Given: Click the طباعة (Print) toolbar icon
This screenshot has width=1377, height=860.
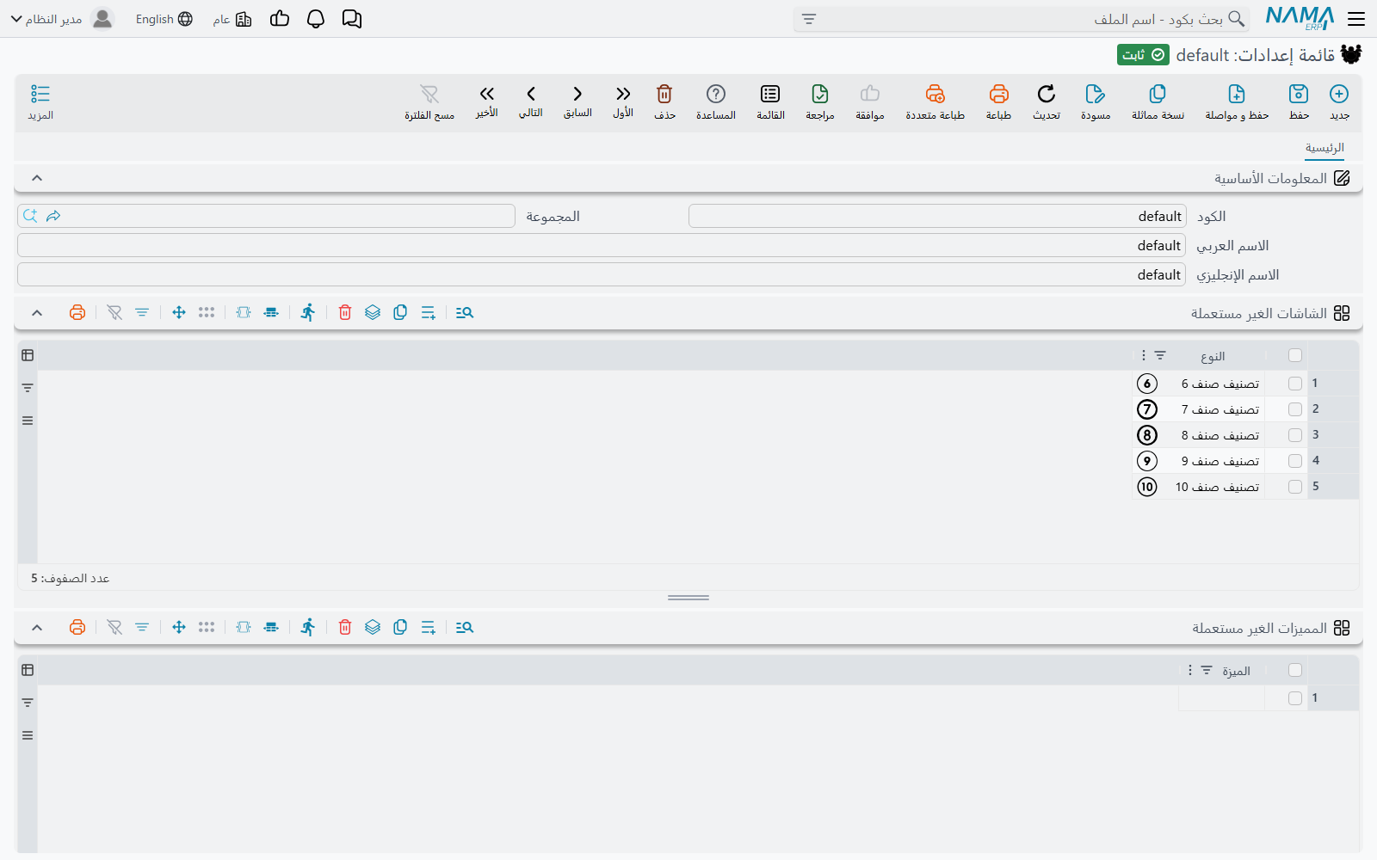Looking at the screenshot, I should [x=998, y=94].
